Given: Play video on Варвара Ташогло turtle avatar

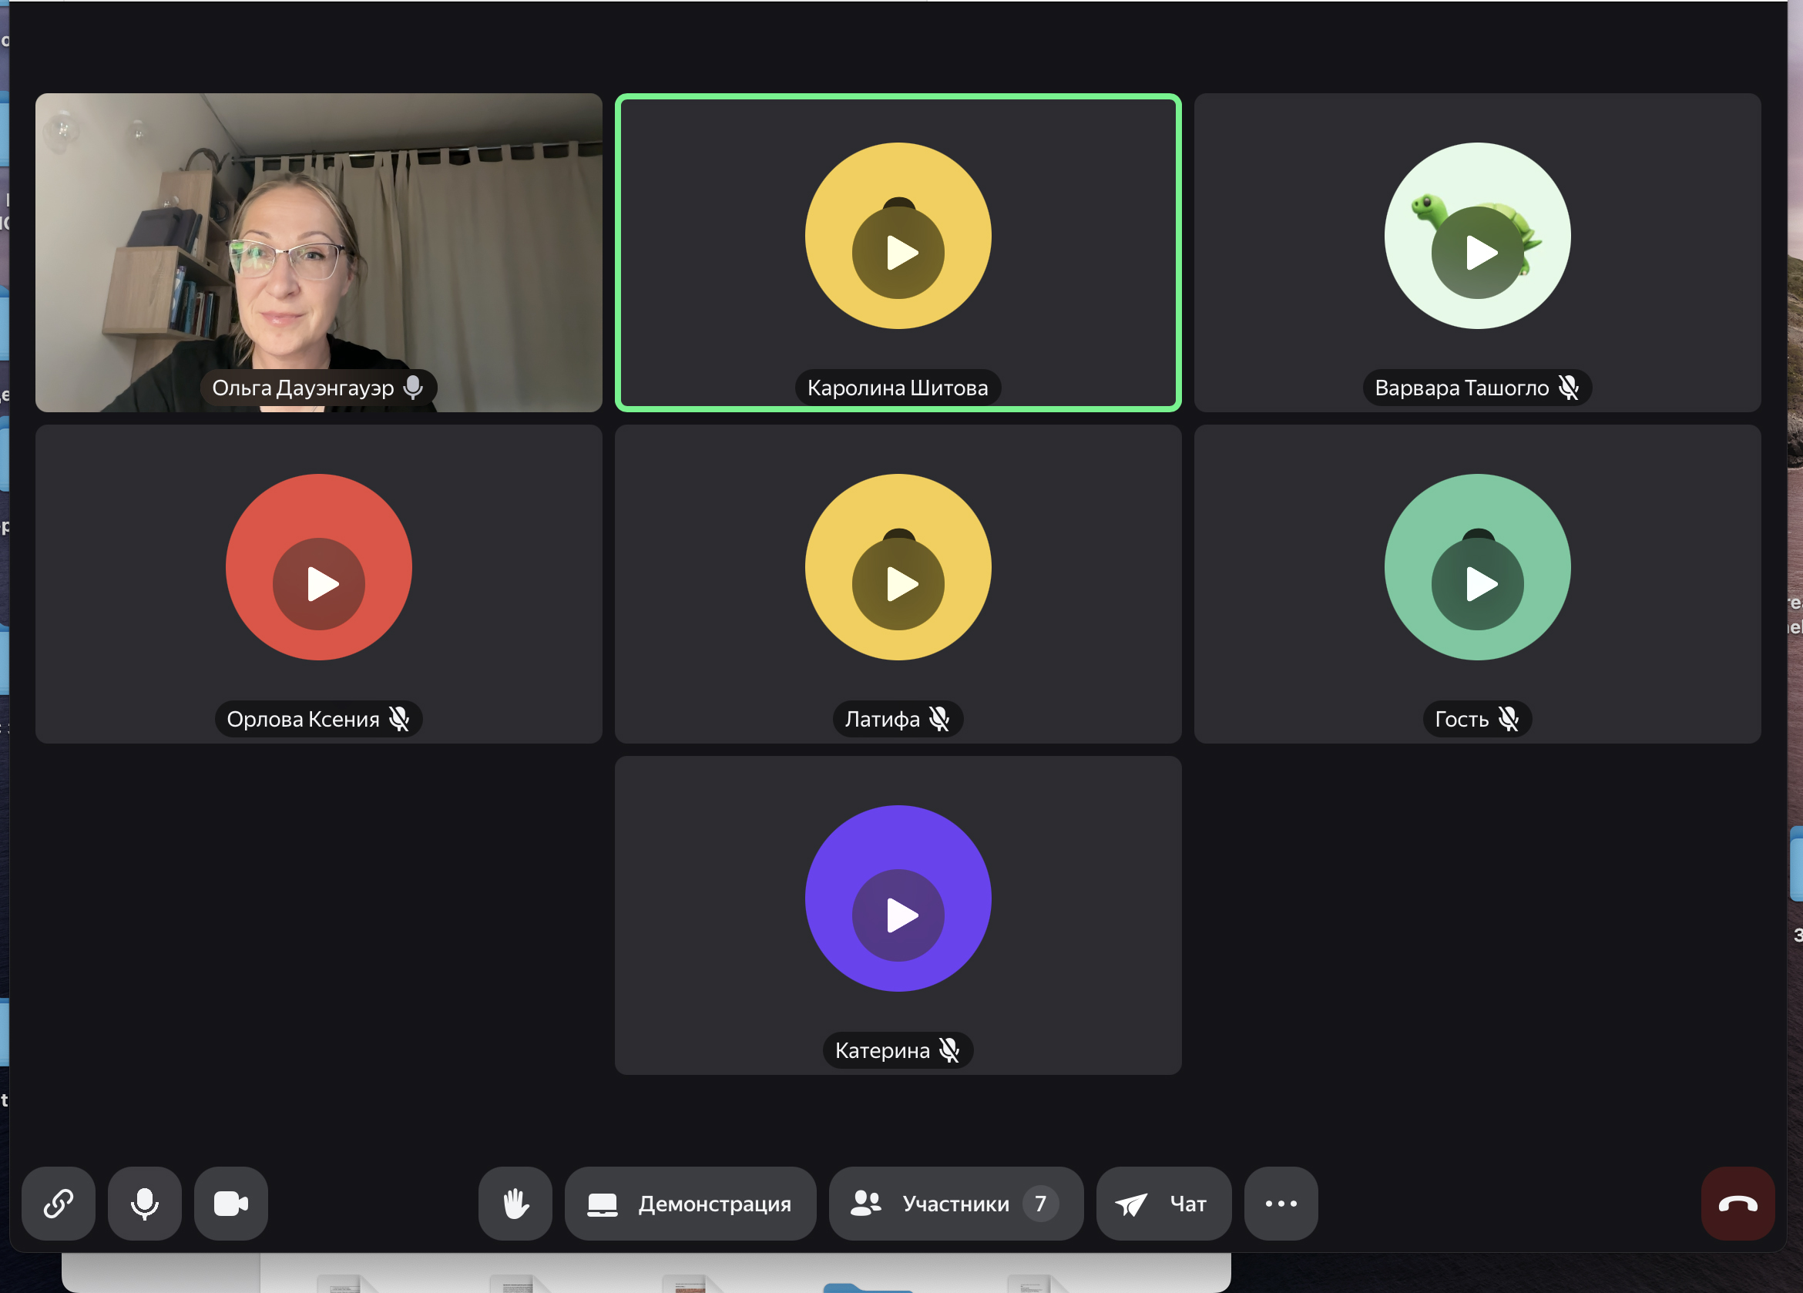Looking at the screenshot, I should pos(1477,253).
